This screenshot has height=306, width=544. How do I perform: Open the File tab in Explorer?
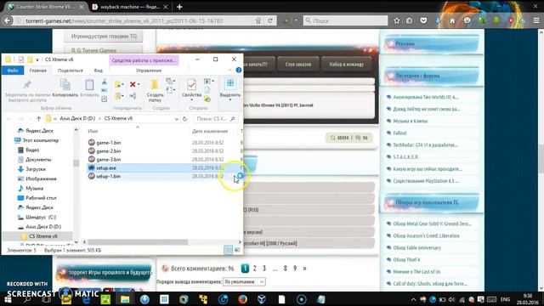(13, 70)
